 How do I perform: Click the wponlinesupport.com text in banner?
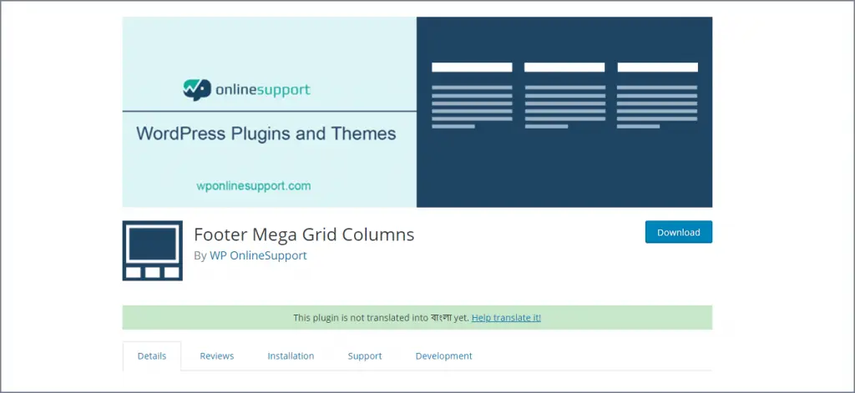pos(254,186)
